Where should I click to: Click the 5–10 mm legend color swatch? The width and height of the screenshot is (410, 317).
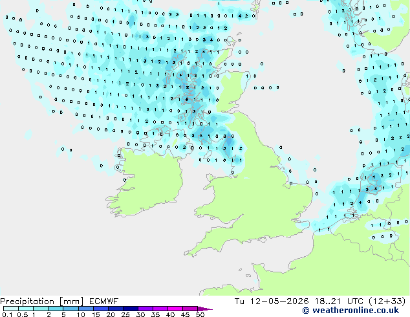70,309
